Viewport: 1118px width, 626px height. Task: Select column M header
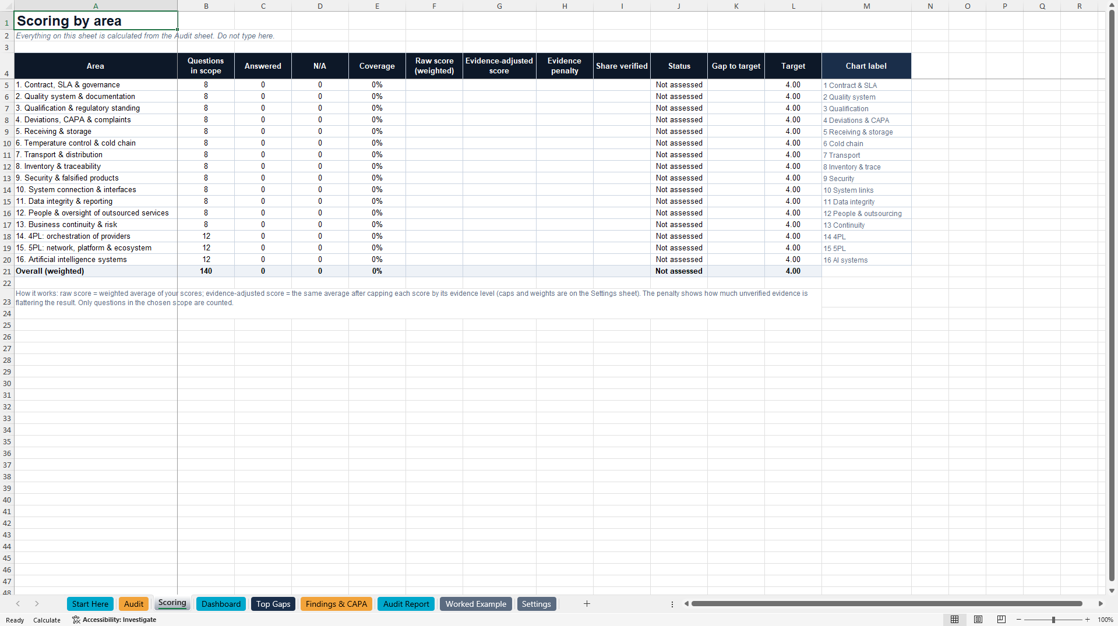point(866,6)
